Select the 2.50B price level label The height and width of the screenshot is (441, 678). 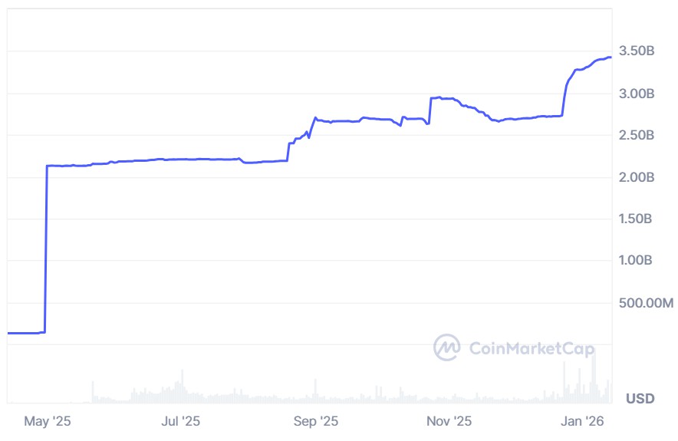pos(637,136)
